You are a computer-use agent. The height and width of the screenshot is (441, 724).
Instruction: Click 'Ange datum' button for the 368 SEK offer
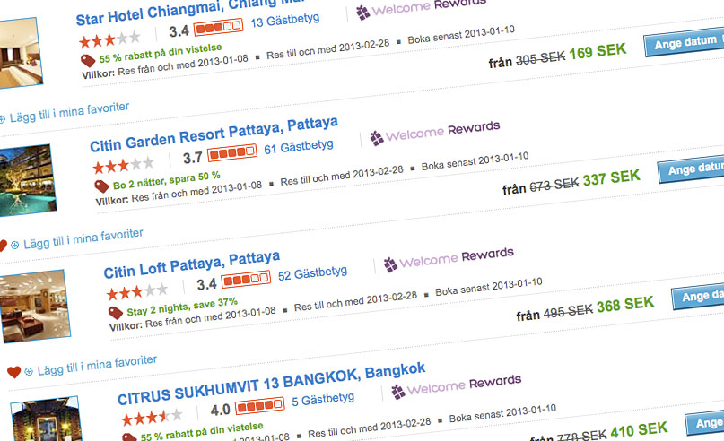pos(698,295)
